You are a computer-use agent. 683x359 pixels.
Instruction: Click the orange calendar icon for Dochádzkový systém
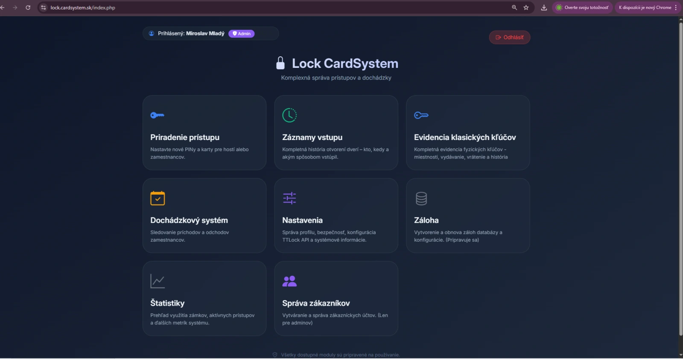[158, 198]
